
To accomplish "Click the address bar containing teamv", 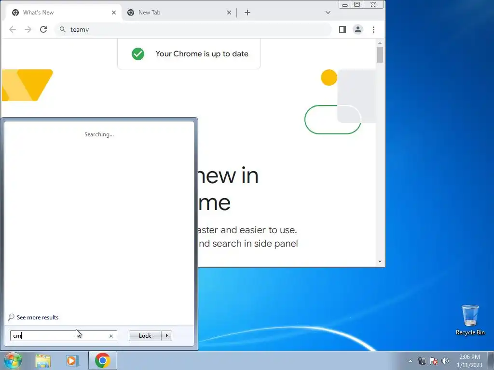I will point(193,29).
